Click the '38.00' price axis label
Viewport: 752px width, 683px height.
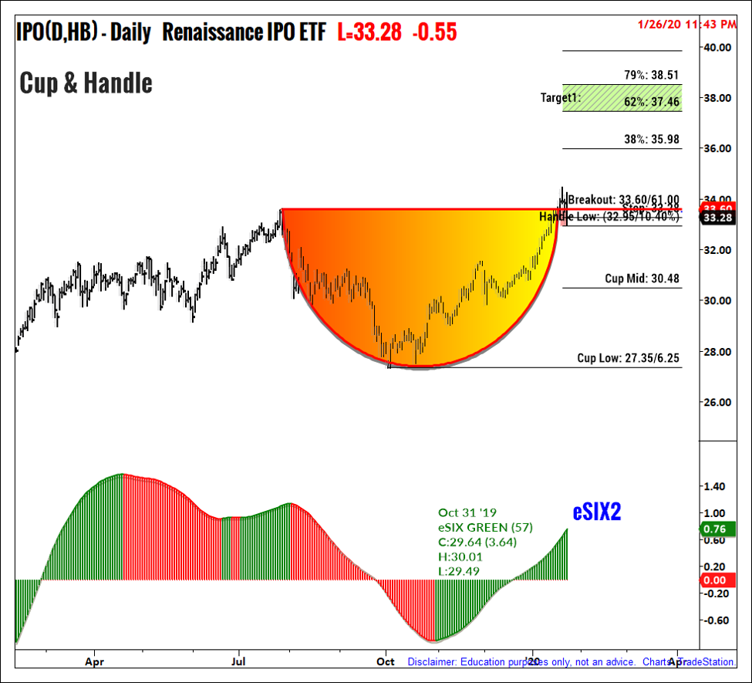[717, 98]
